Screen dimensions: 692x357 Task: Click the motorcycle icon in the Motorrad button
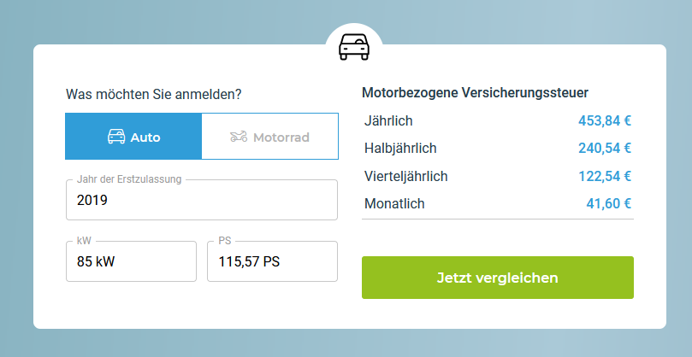pyautogui.click(x=239, y=137)
